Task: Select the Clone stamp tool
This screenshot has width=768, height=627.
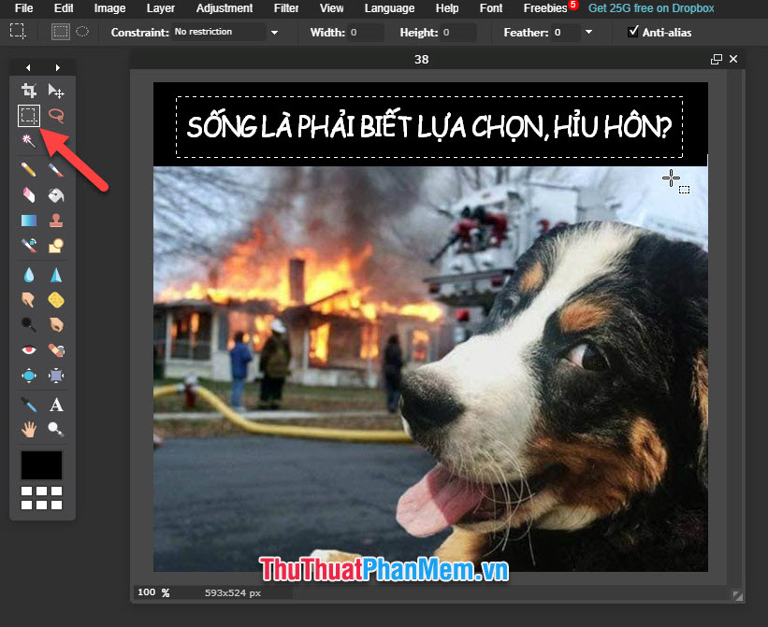Action: click(56, 221)
